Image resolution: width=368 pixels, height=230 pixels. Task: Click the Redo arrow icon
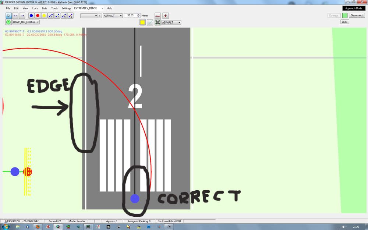[22, 15]
